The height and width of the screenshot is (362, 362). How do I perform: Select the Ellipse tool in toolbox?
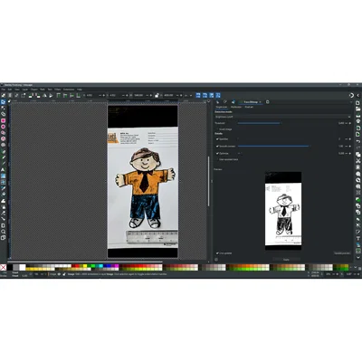[x=3, y=127]
